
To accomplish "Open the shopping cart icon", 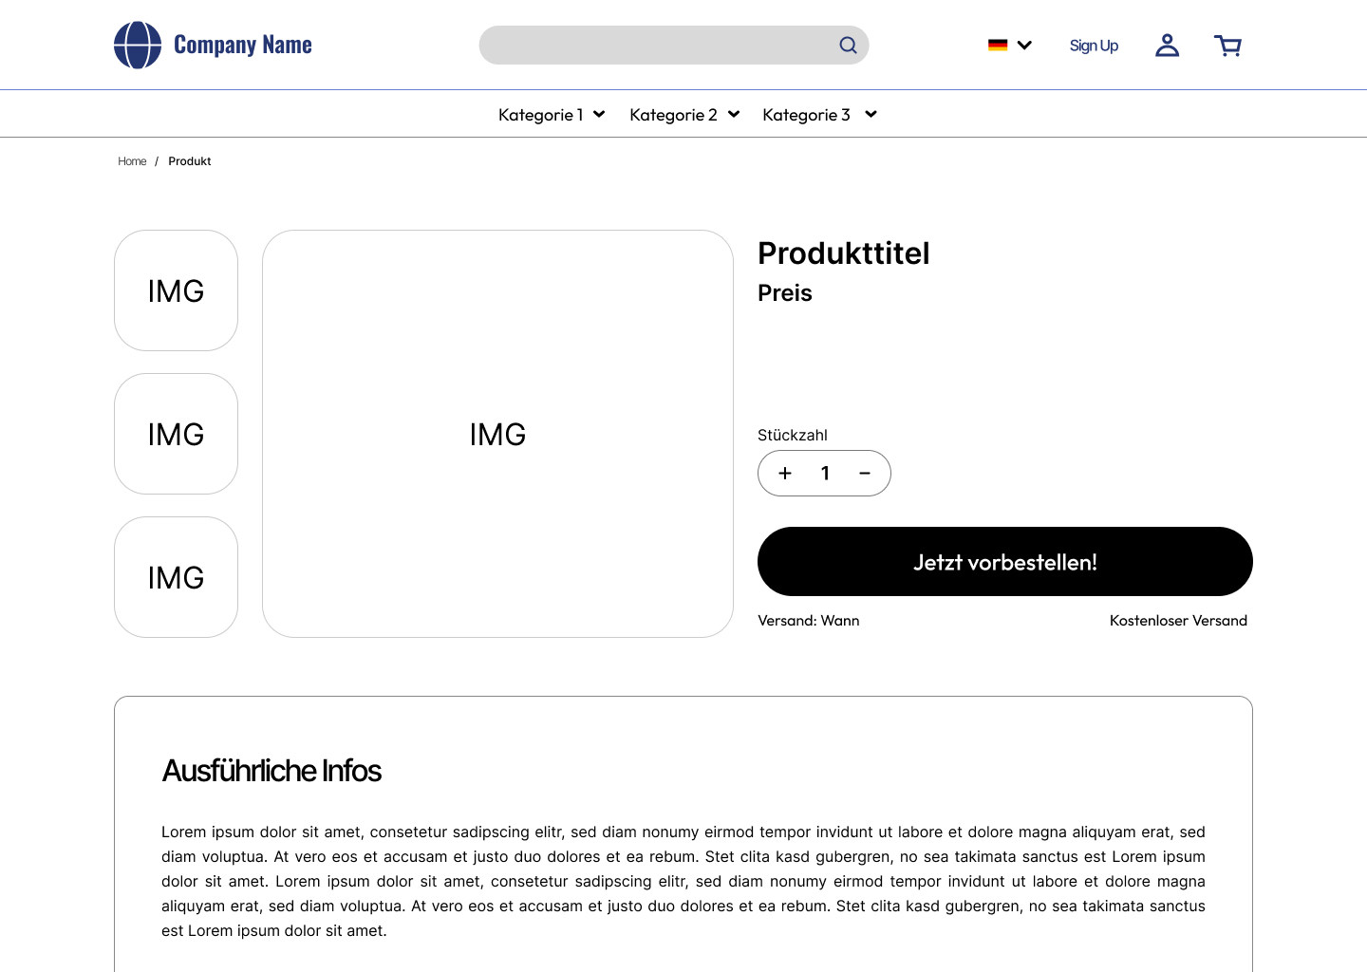I will tap(1227, 46).
